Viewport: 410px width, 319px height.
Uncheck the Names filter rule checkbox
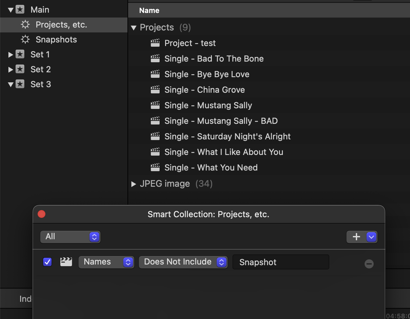[47, 262]
